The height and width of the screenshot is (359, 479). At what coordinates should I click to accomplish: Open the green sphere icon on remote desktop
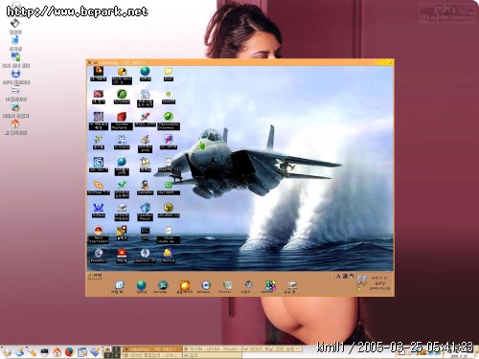point(122,94)
